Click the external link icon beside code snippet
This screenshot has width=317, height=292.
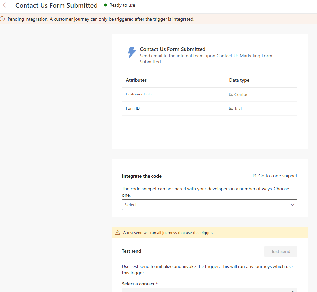[x=255, y=176]
